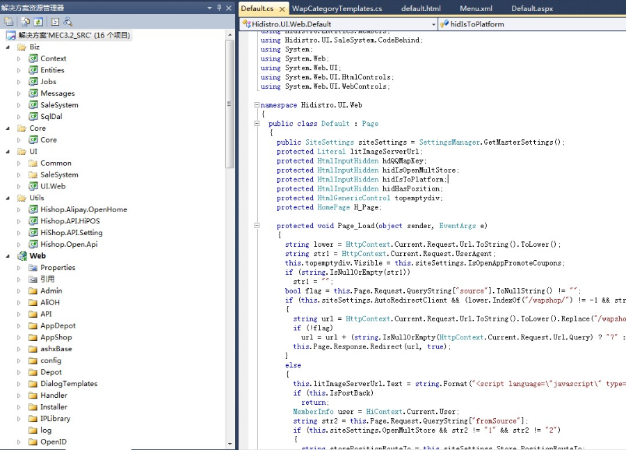Expand the Common folder under UI
This screenshot has width=626, height=450.
coord(19,163)
